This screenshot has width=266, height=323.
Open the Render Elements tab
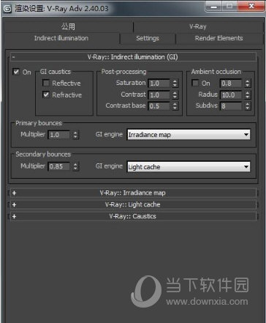[218, 38]
